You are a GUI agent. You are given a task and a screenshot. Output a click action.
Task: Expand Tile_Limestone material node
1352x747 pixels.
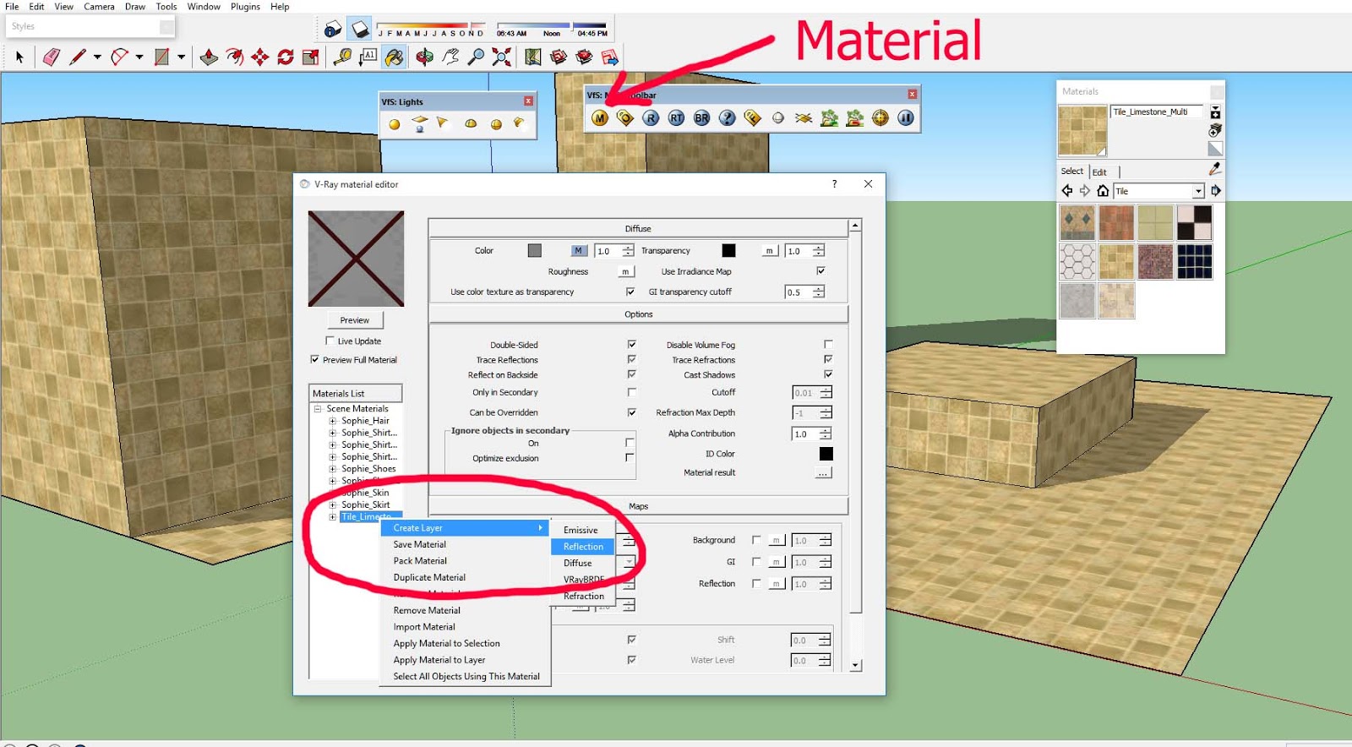[333, 516]
